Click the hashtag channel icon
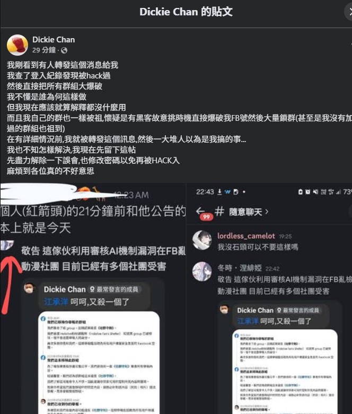 [x=219, y=212]
